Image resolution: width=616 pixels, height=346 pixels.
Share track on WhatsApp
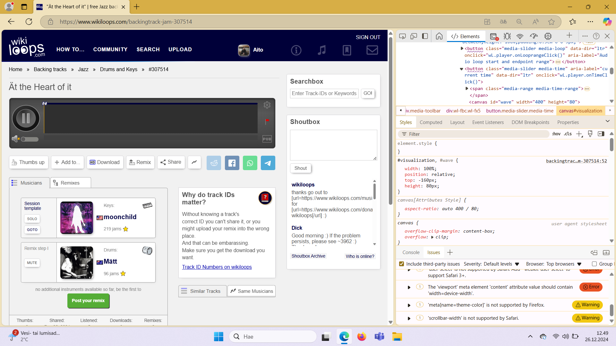click(250, 163)
